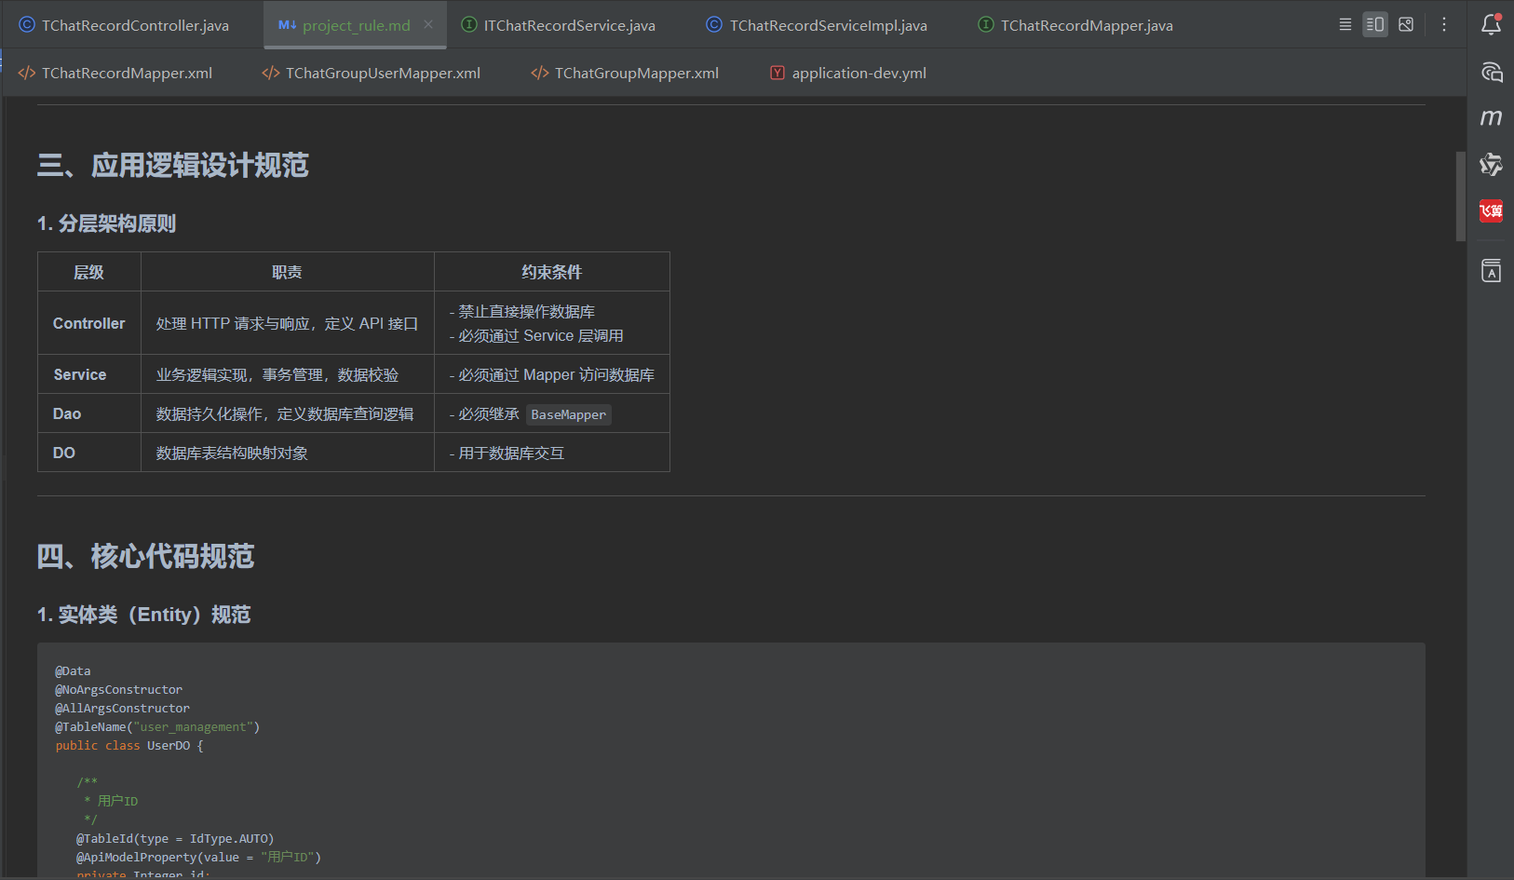1514x880 pixels.
Task: Open the TChatGroupUserMapper.xml tab
Action: pyautogui.click(x=382, y=73)
